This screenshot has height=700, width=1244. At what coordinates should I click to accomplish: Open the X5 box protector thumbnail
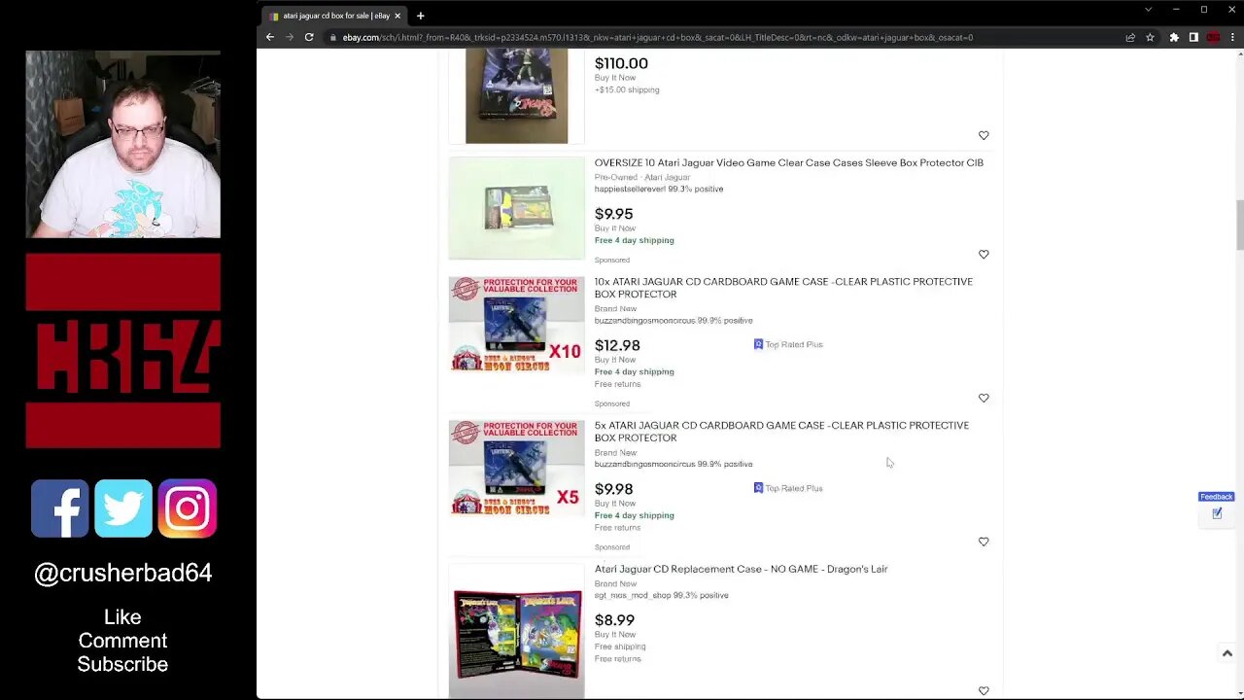(x=516, y=469)
